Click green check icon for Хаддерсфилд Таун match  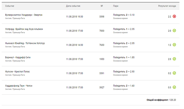(x=174, y=87)
